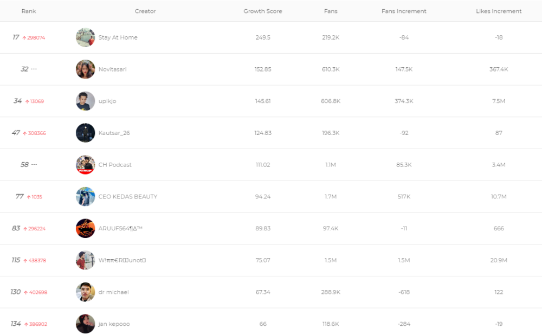Sort by Growth Score column header
The width and height of the screenshot is (542, 335).
[x=263, y=11]
